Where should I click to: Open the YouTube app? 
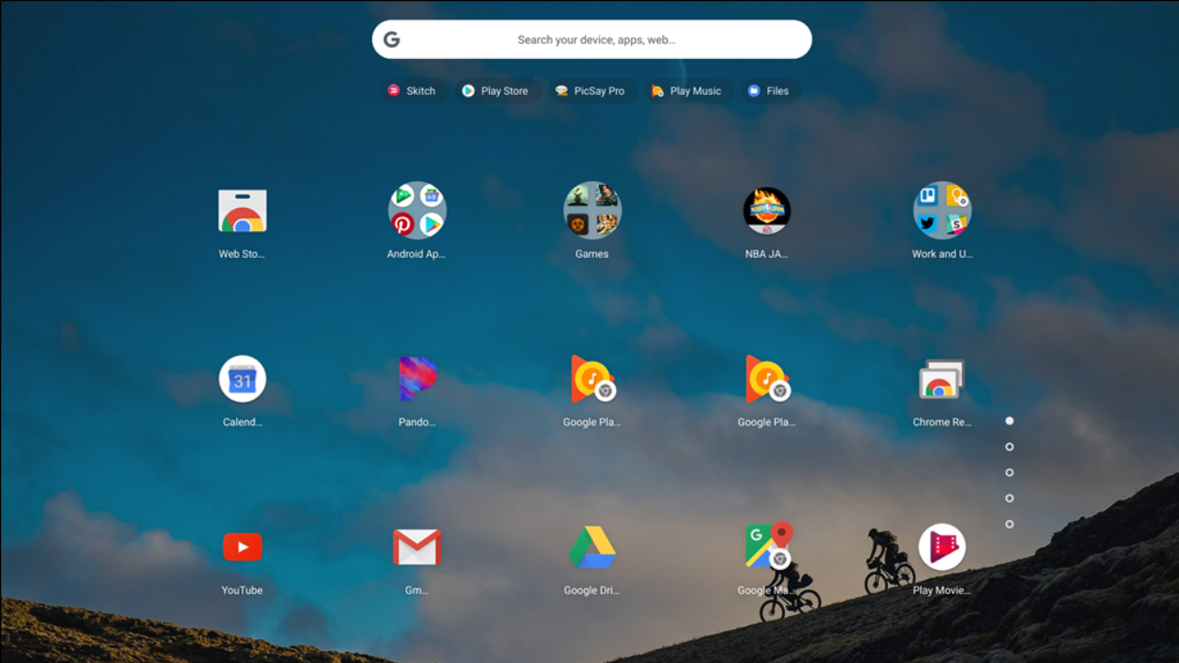coord(242,547)
